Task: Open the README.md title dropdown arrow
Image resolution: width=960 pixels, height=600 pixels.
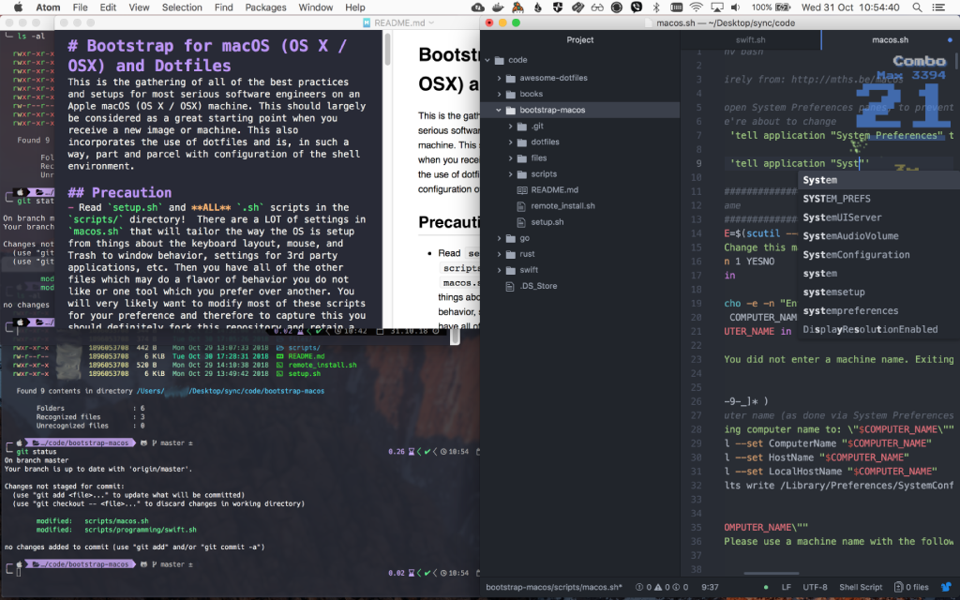Action: click(x=431, y=22)
